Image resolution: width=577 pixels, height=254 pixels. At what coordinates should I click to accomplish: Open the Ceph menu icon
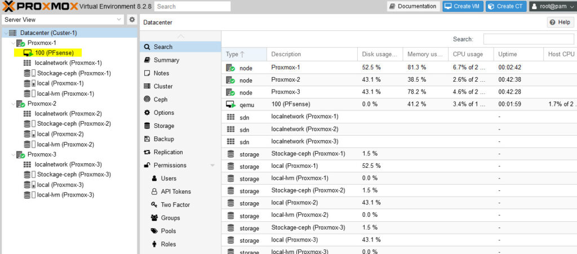pos(147,99)
